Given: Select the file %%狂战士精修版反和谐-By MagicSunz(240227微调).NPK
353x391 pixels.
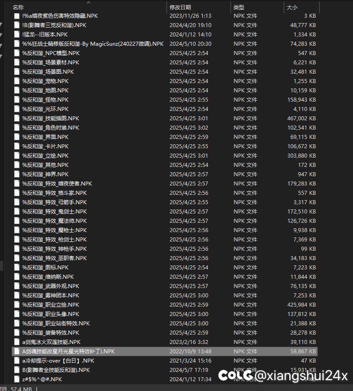Looking at the screenshot, I should coord(93,44).
